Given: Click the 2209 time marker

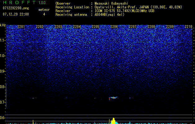Looking at the screenshot, I should [x=170, y=27].
